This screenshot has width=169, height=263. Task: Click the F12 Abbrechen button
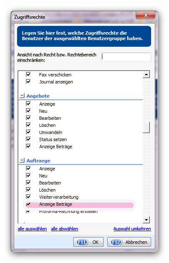point(129,242)
